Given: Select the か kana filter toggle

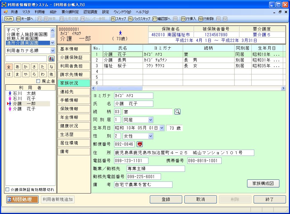Looking at the screenshot, I should [26, 67].
